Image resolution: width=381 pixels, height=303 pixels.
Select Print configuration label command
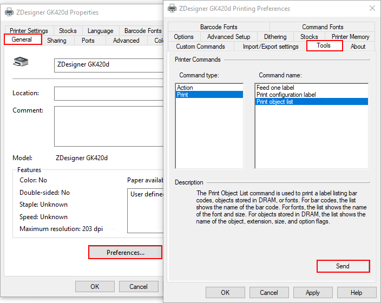tap(286, 95)
